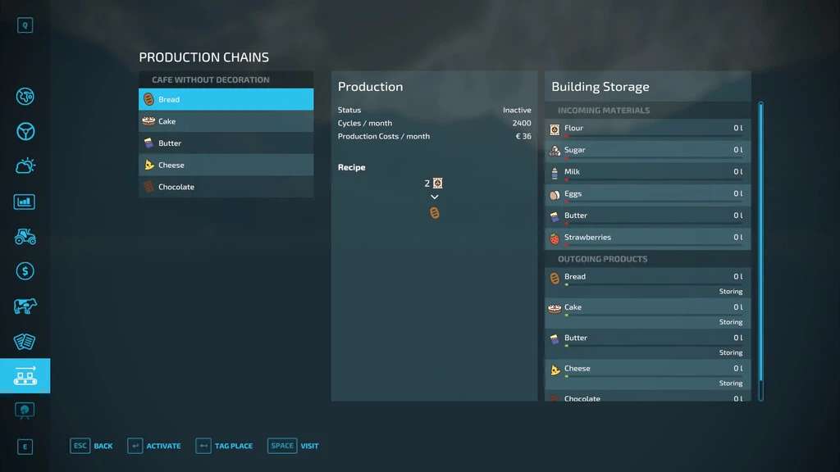Viewport: 840px width, 472px height.
Task: Pick Chocolate from the production list
Action: (x=226, y=187)
